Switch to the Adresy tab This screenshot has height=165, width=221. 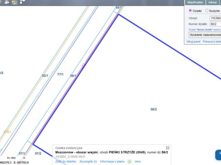213,2
